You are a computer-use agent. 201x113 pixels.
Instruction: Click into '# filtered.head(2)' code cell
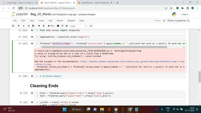pos(110,76)
